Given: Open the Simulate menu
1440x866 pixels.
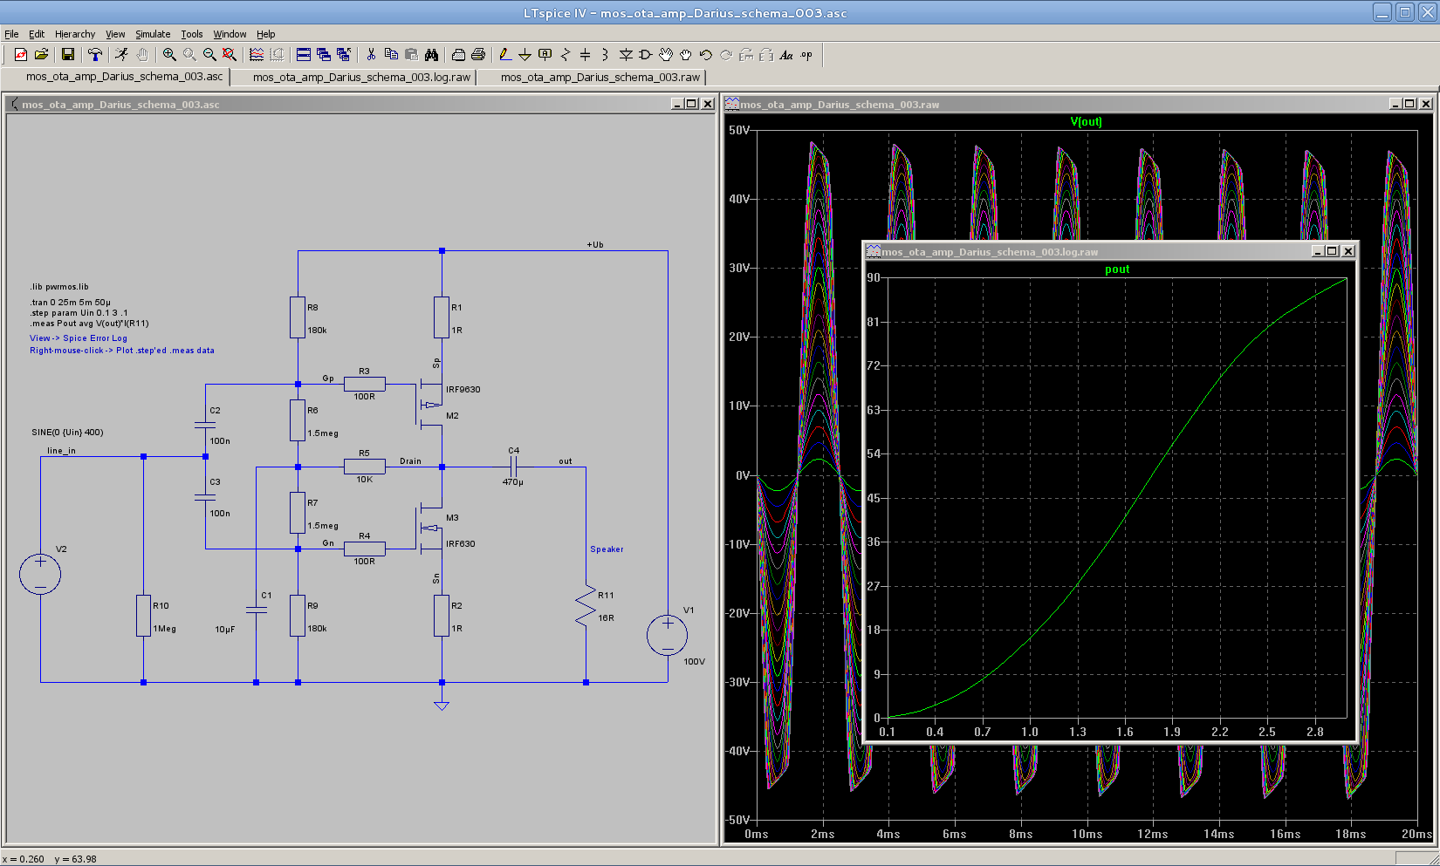Looking at the screenshot, I should (x=153, y=34).
